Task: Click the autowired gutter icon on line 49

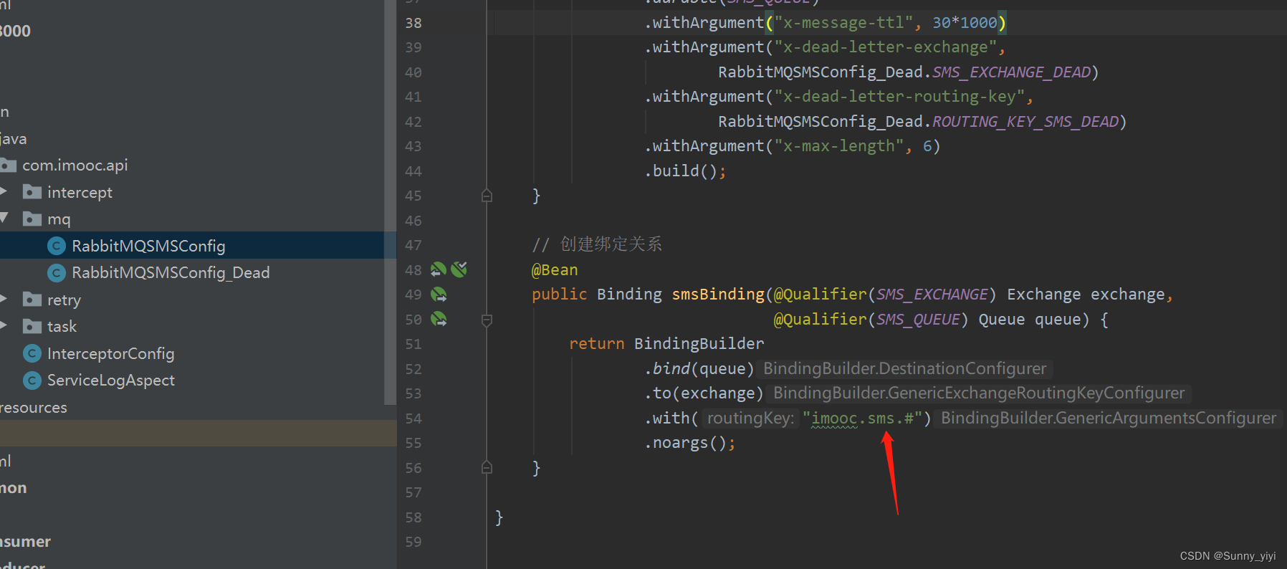Action: [x=439, y=295]
